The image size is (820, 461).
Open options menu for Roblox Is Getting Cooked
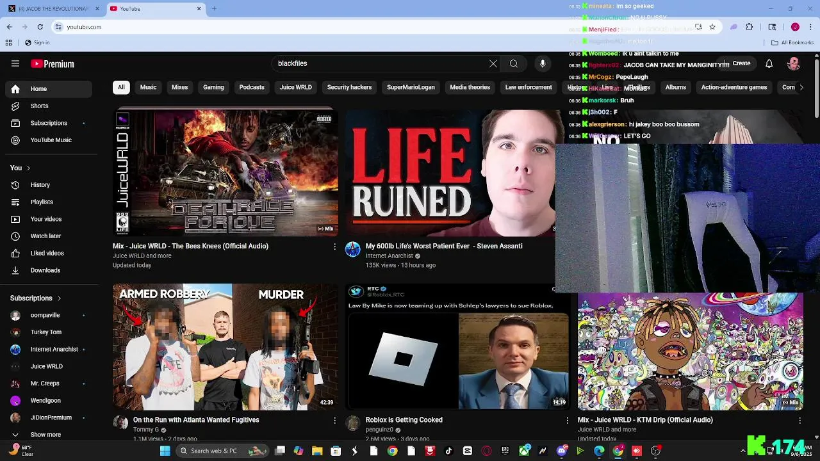pyautogui.click(x=567, y=421)
